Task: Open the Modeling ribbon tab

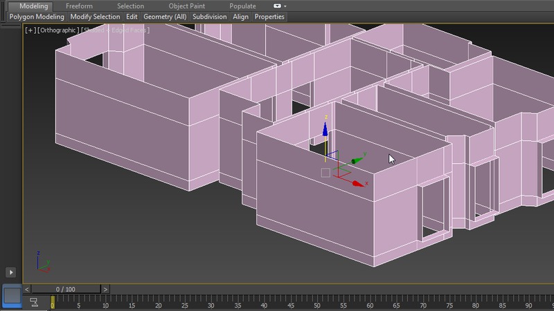Action: [x=33, y=6]
